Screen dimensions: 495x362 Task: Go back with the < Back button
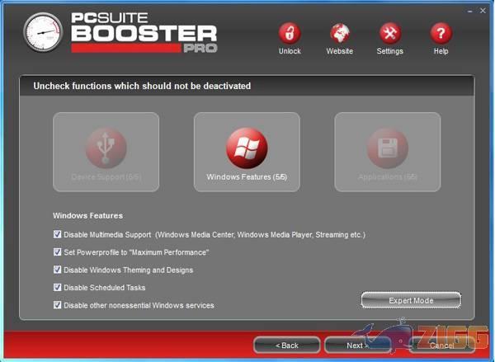[286, 345]
